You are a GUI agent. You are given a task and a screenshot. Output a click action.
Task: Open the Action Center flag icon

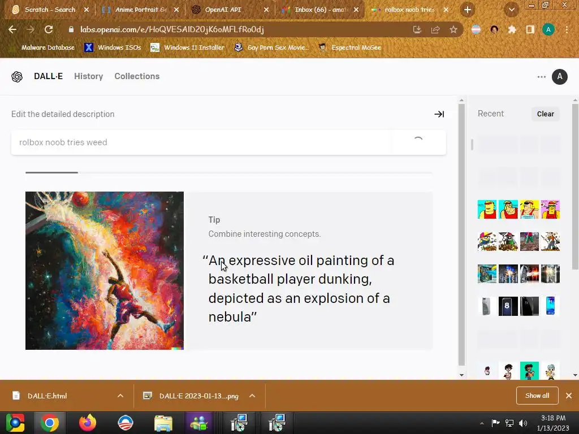pos(495,423)
